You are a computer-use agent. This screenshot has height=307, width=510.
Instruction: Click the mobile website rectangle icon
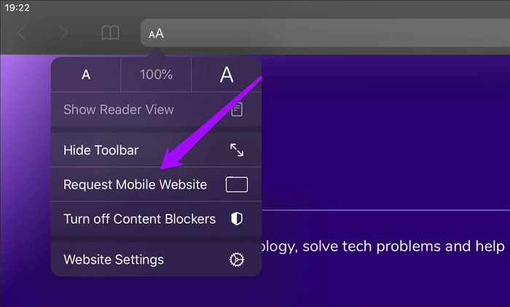click(237, 184)
